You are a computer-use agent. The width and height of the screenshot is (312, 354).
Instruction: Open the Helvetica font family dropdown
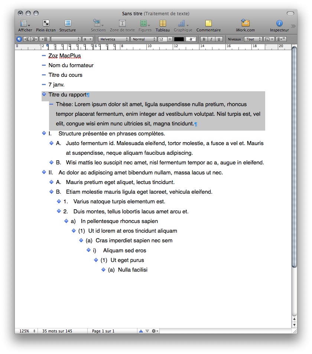114,39
